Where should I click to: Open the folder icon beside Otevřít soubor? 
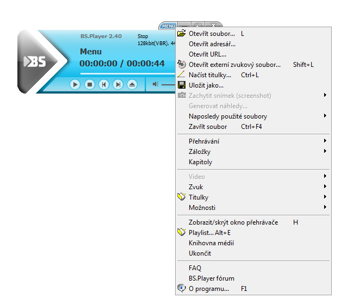pos(181,34)
